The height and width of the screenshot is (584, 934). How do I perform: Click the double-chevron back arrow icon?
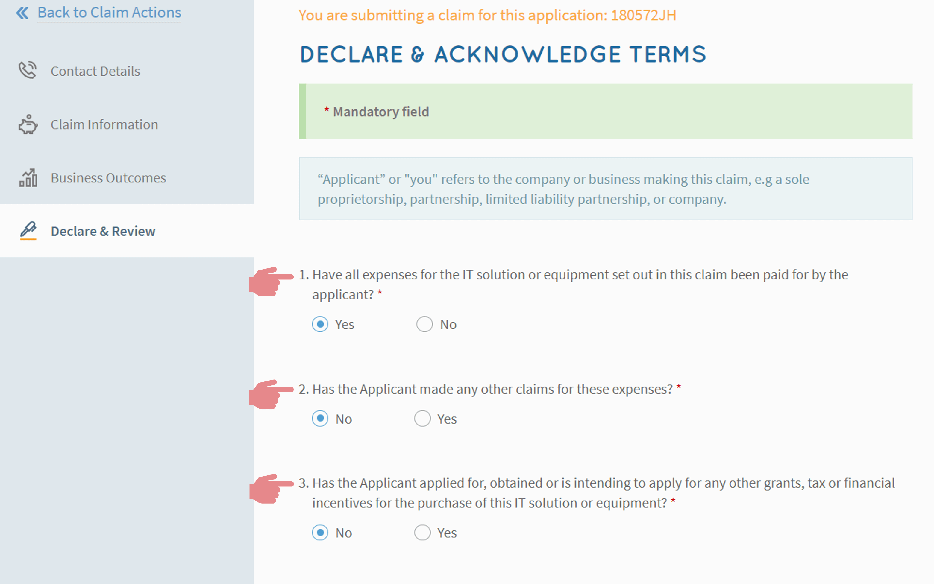tap(22, 13)
